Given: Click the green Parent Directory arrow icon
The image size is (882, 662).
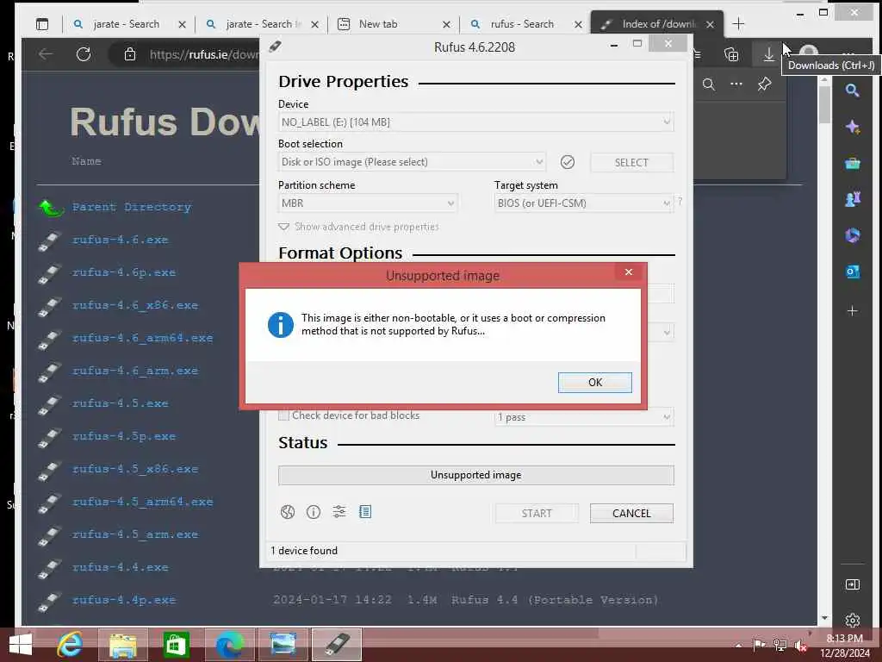Looking at the screenshot, I should 51,209.
